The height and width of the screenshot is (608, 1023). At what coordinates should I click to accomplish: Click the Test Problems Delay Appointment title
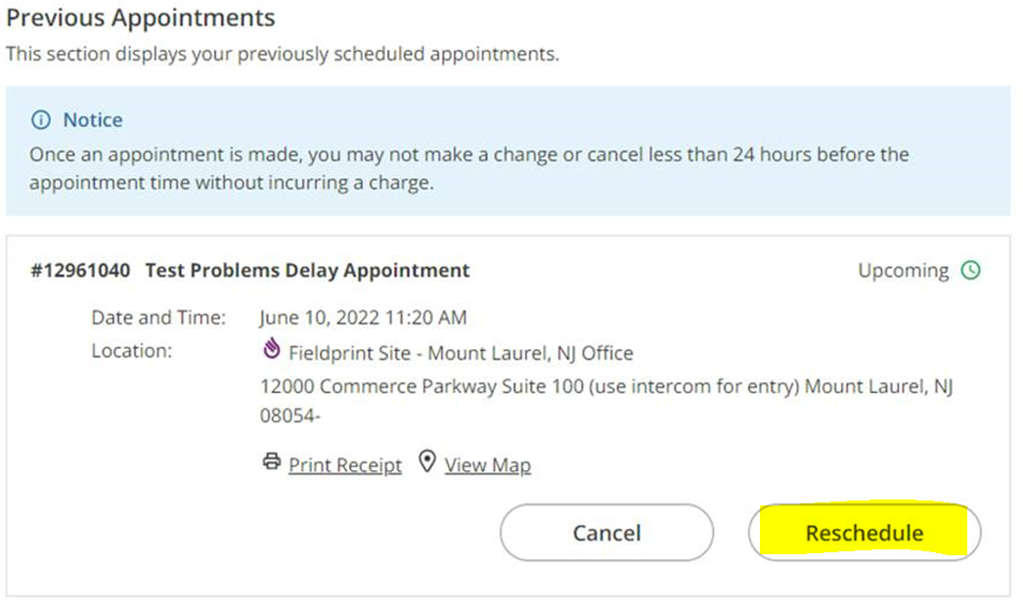pyautogui.click(x=307, y=271)
